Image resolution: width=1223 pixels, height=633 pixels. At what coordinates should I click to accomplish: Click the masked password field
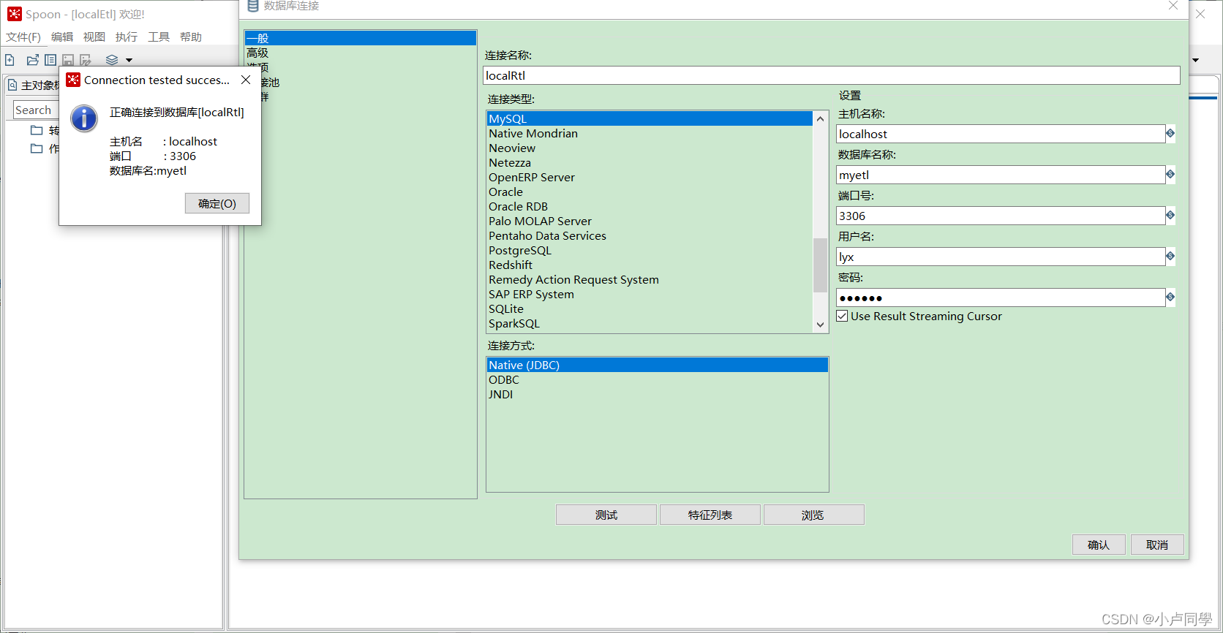click(x=1001, y=297)
